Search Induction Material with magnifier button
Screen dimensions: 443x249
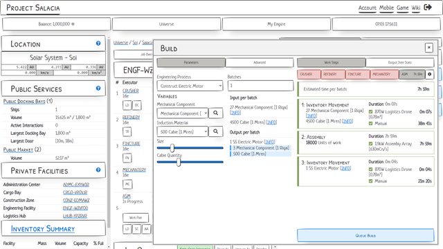click(215, 131)
